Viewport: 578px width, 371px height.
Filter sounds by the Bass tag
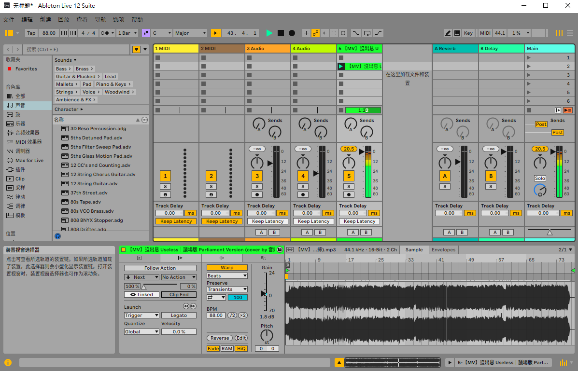[x=63, y=69]
